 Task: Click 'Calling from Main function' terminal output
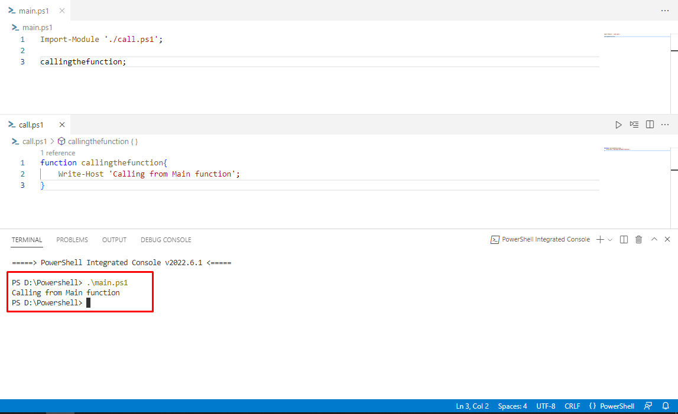coord(66,293)
